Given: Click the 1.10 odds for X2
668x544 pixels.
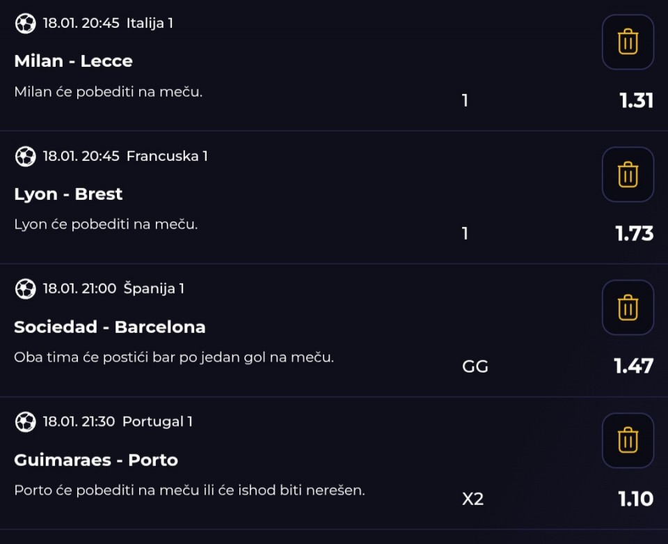Looking at the screenshot, I should coord(636,499).
